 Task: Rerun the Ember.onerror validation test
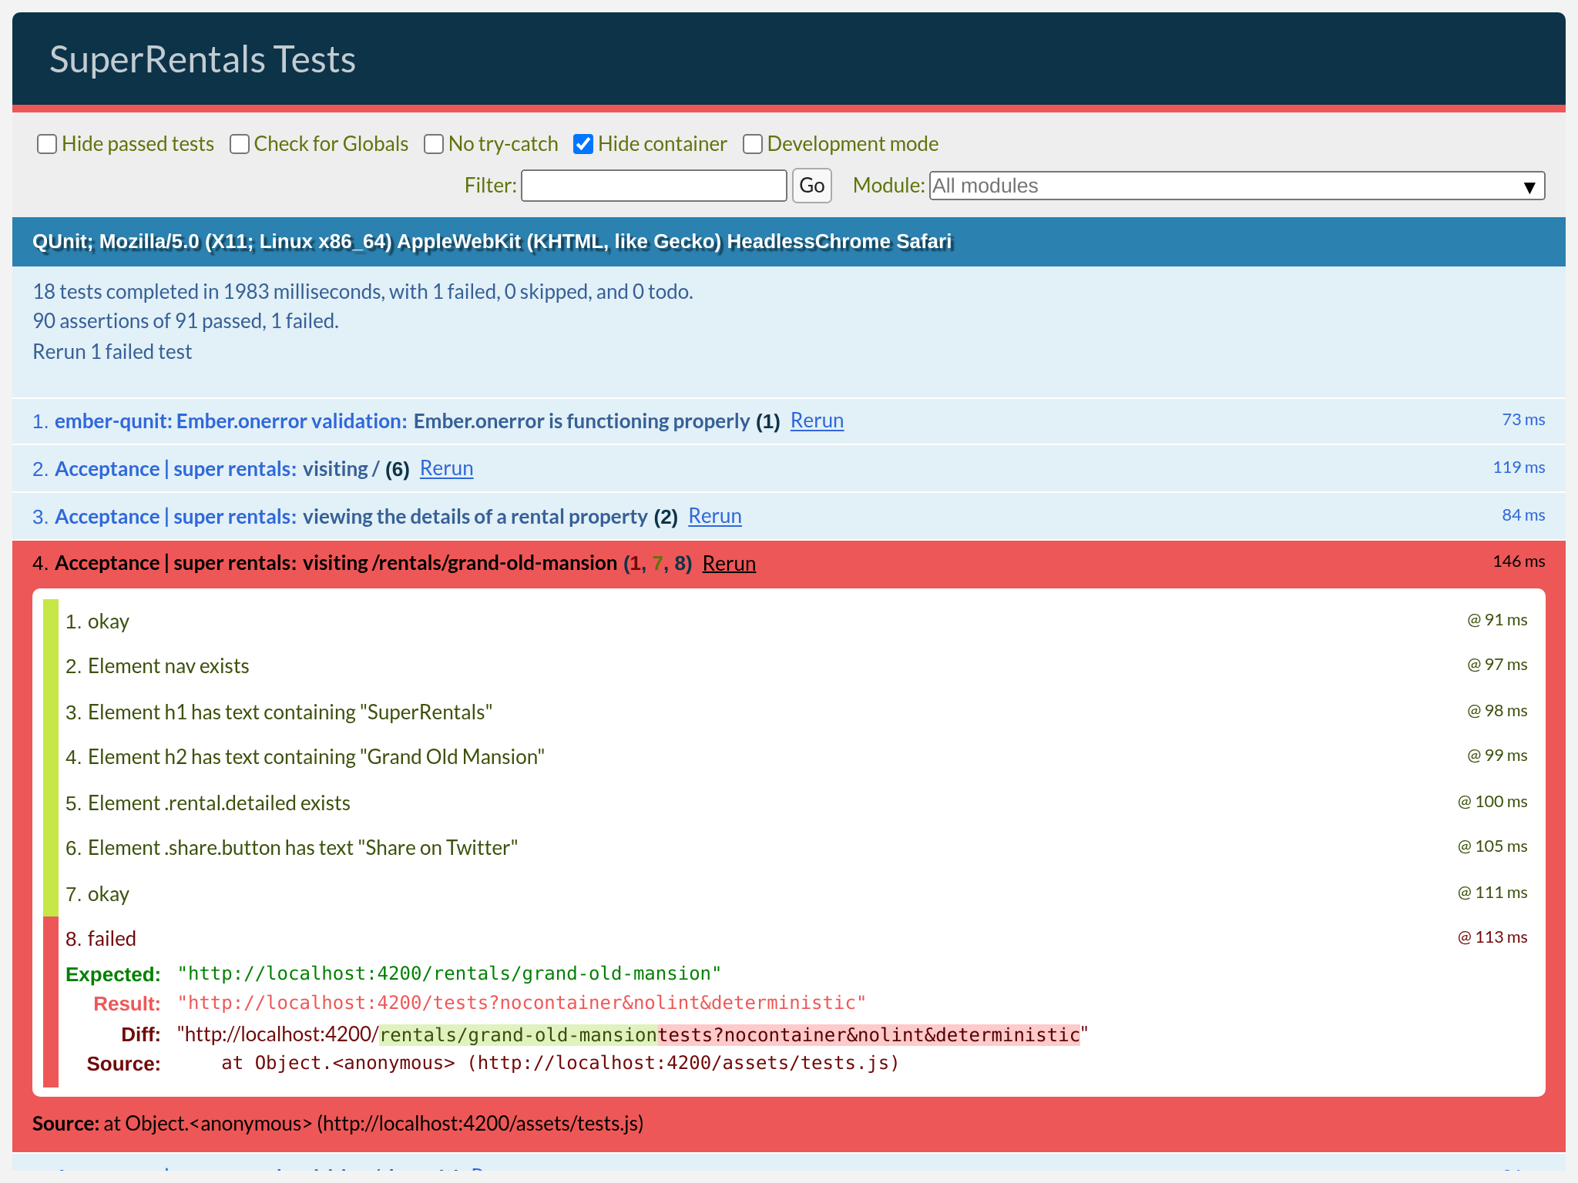[817, 421]
